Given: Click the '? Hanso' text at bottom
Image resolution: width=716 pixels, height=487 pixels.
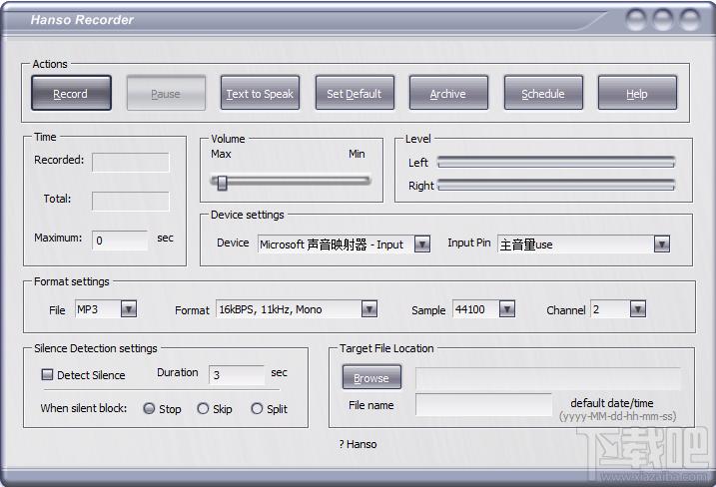Looking at the screenshot, I should (x=358, y=444).
